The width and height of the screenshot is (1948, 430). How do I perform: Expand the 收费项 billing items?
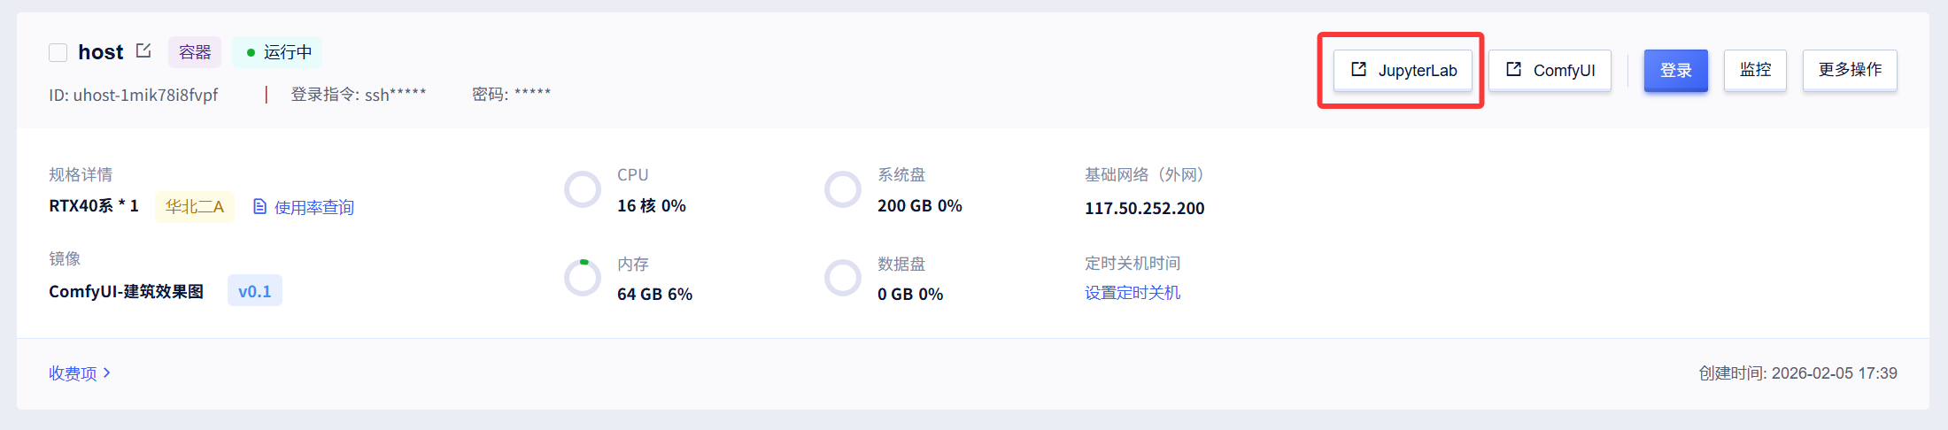[79, 373]
